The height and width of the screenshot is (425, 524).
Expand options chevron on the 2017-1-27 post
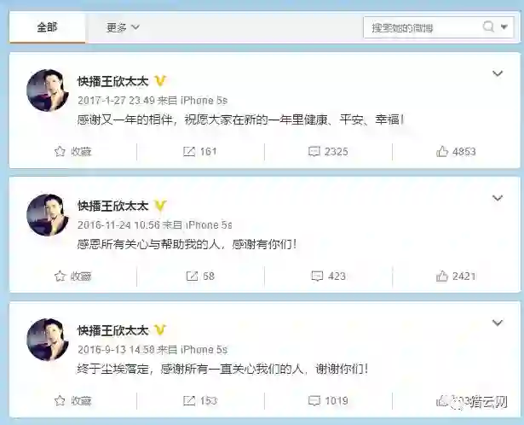click(498, 73)
